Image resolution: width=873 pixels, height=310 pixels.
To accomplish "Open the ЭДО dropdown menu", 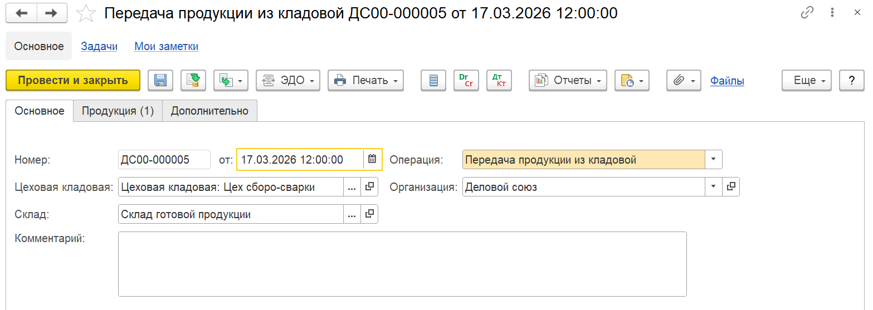I will click(x=288, y=80).
